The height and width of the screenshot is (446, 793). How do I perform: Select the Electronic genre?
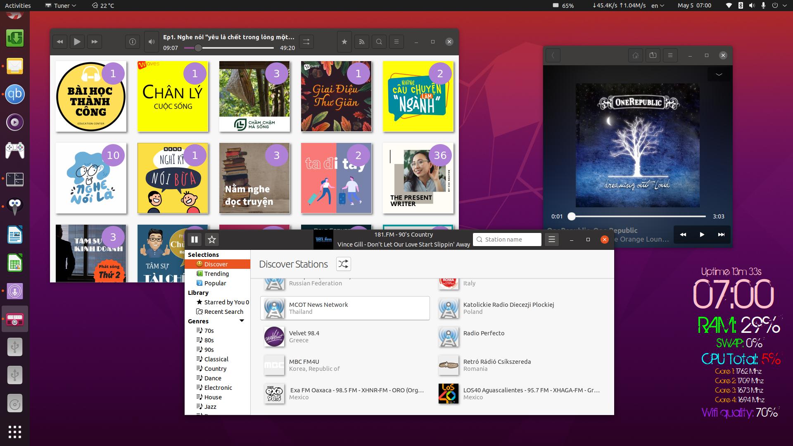coord(217,388)
